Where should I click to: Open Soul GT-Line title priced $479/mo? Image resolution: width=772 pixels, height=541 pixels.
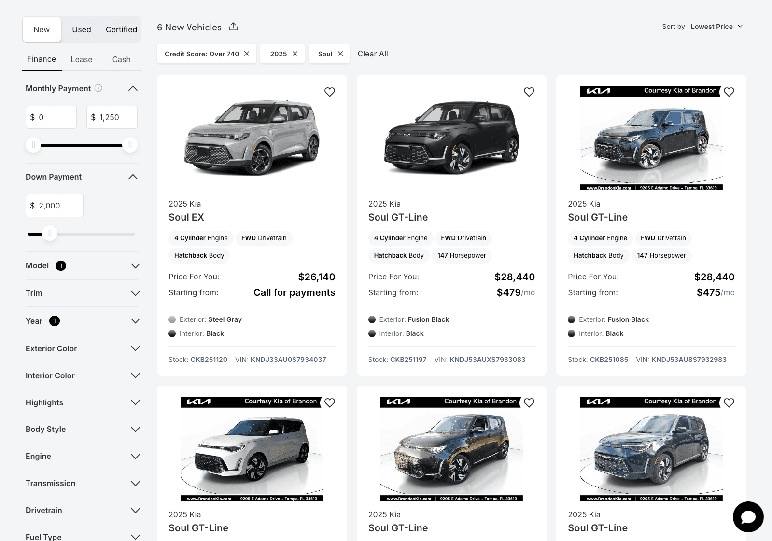click(x=398, y=217)
